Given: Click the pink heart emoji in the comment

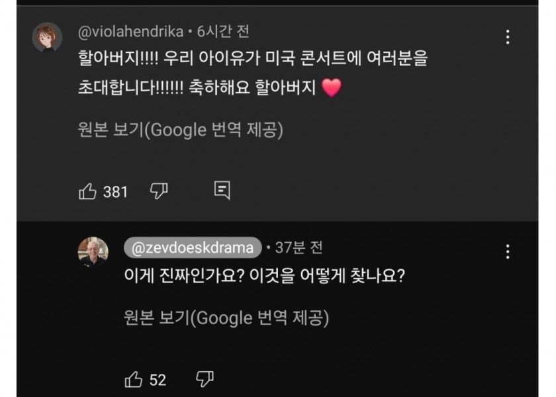Looking at the screenshot, I should click(331, 88).
